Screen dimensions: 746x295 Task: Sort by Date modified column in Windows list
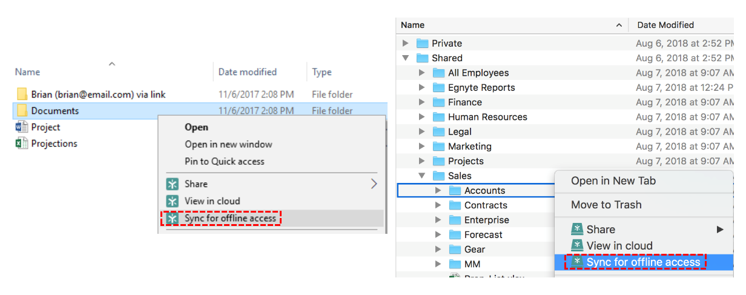[x=247, y=72]
